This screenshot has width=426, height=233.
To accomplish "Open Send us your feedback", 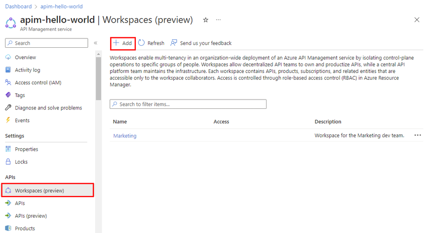I will point(201,43).
